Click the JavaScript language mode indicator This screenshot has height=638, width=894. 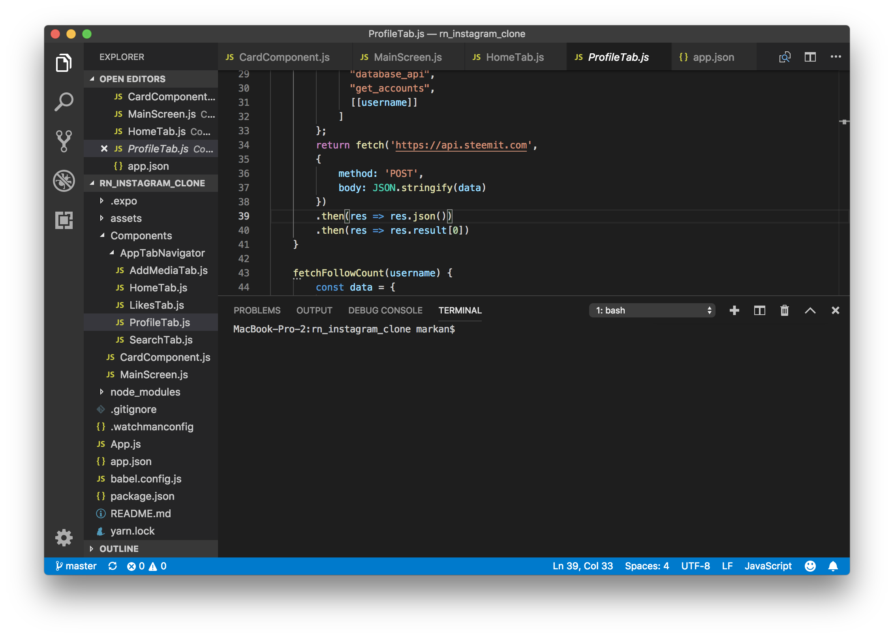(768, 566)
